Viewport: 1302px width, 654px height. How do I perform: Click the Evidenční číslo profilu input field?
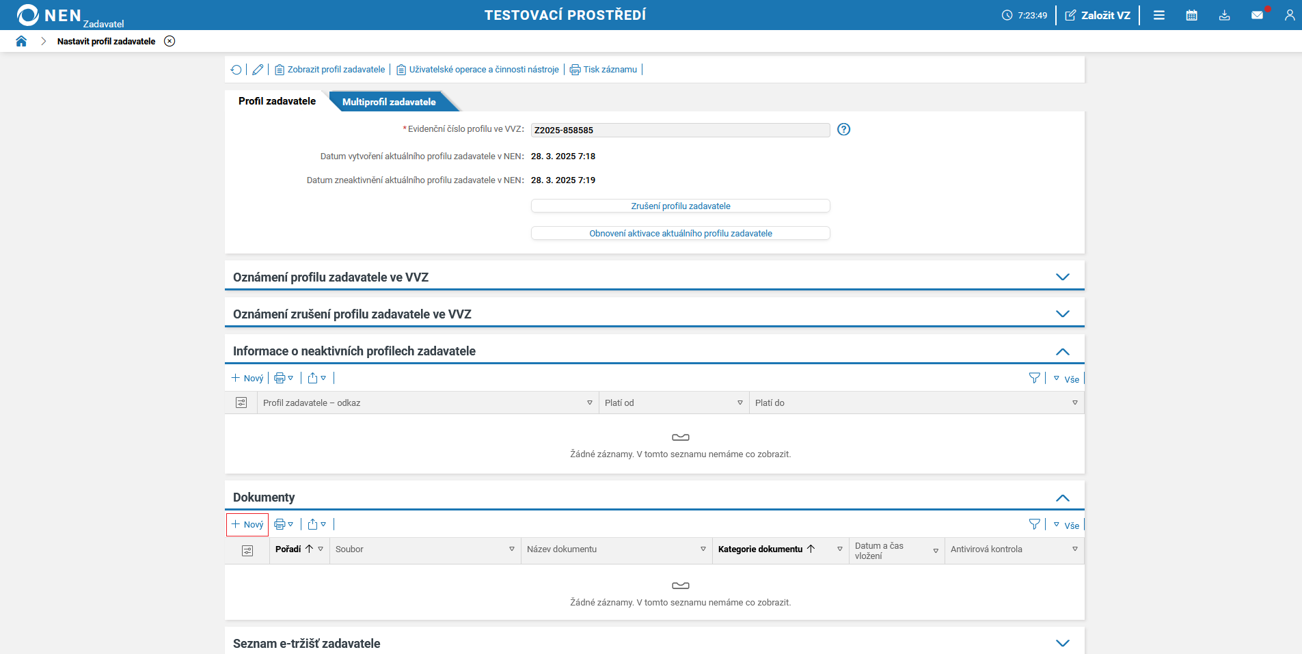coord(680,130)
